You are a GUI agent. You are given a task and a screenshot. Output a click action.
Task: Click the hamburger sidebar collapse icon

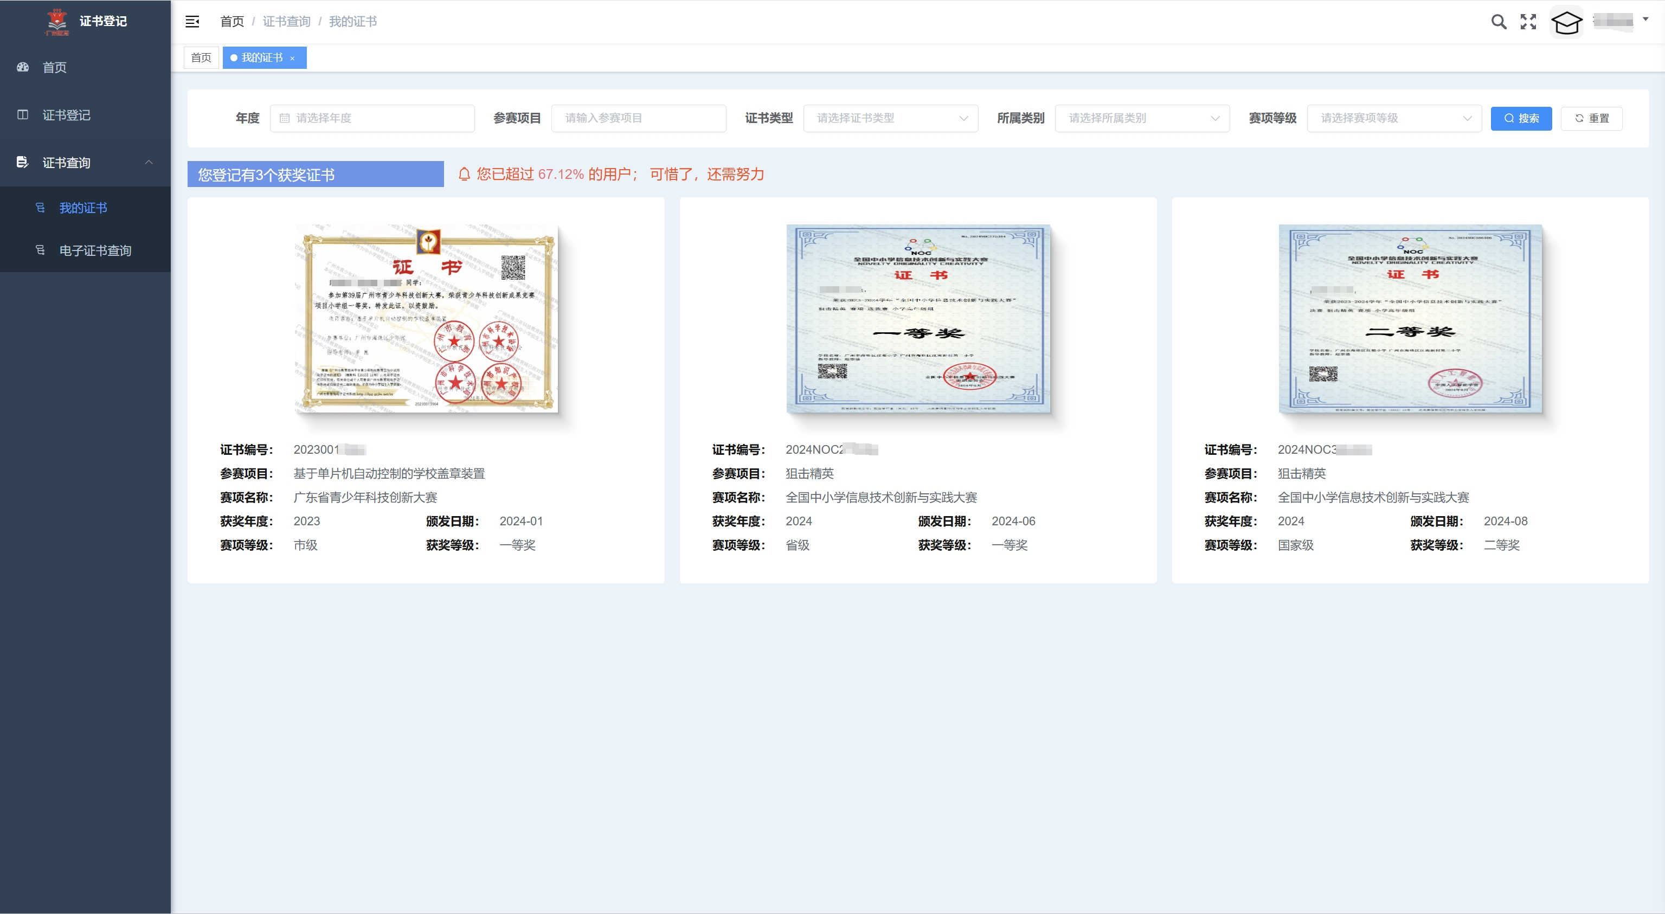[x=192, y=21]
